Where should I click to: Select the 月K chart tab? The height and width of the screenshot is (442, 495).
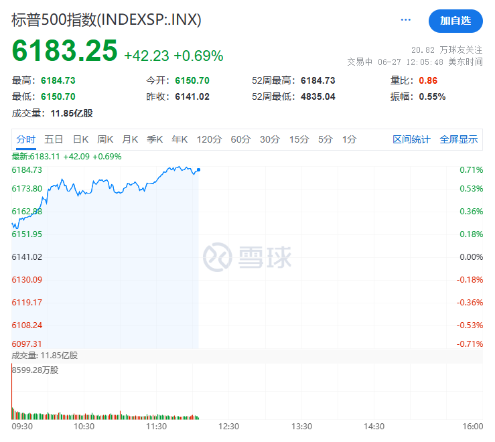coord(130,139)
